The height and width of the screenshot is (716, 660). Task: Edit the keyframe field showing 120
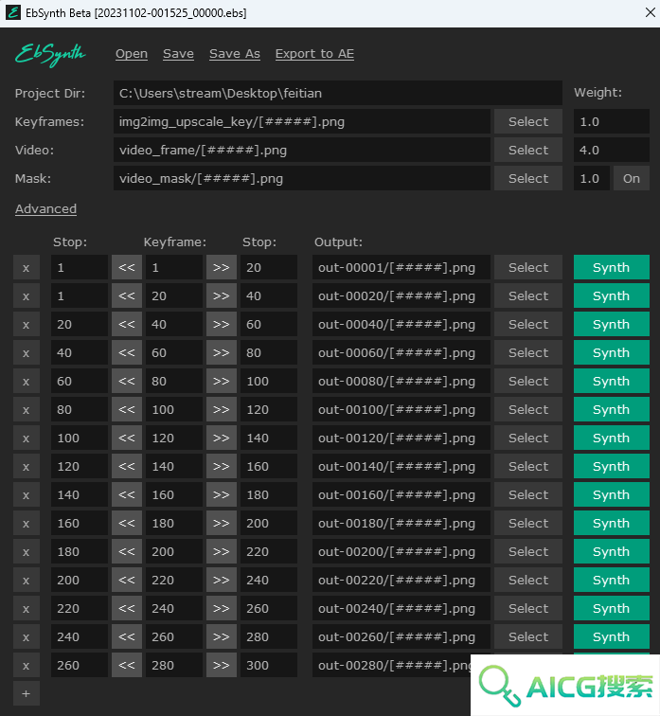(174, 438)
